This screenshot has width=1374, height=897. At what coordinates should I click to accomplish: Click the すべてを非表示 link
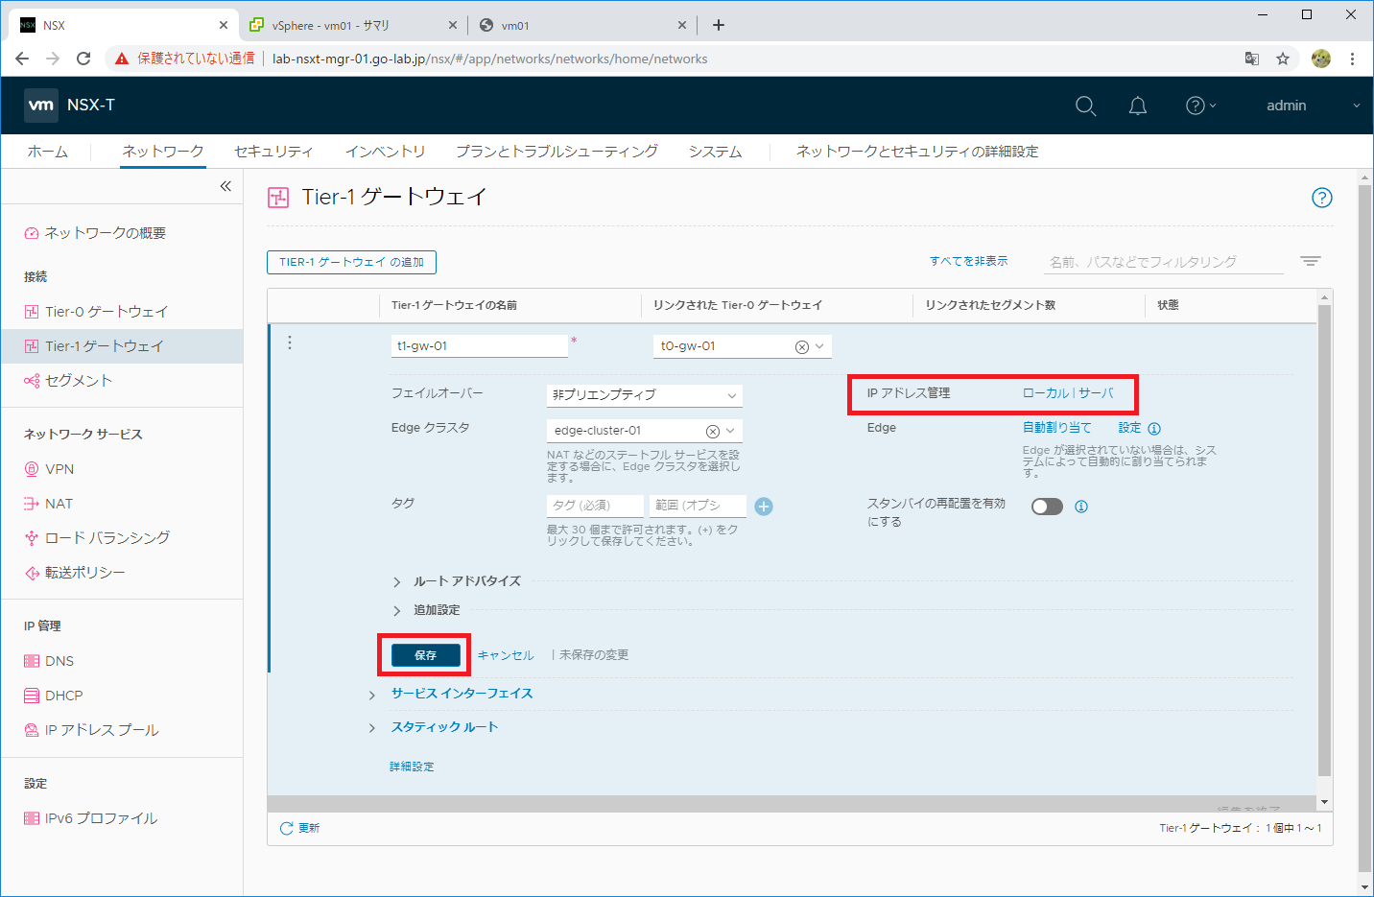coord(968,261)
